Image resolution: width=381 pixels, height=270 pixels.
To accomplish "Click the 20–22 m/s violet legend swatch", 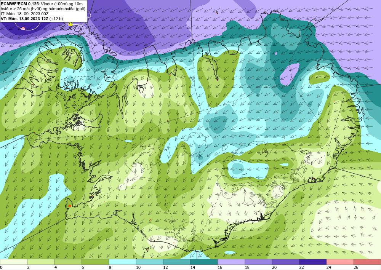I will click(x=286, y=262).
